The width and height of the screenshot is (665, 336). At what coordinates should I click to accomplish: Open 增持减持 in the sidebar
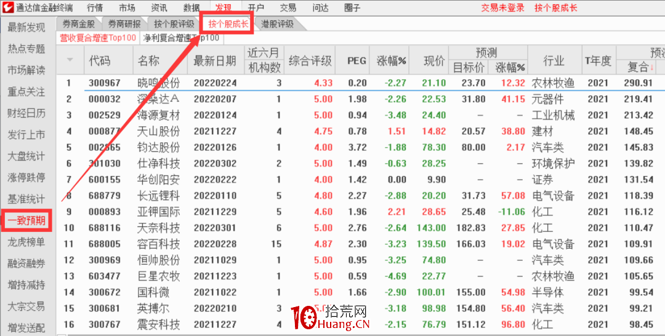point(26,285)
